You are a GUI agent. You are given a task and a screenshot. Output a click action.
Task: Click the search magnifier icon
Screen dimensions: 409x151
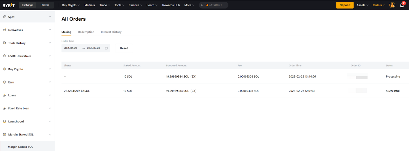(202, 5)
